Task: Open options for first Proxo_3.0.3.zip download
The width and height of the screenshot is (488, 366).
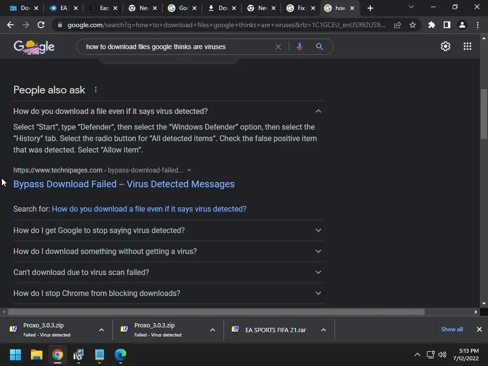Action: 102,330
